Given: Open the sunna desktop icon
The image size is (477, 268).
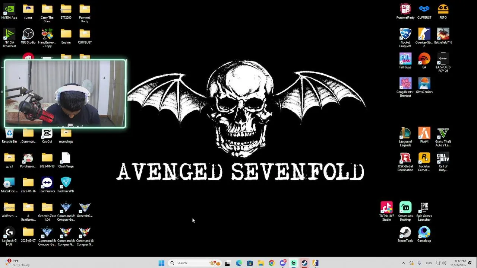Looking at the screenshot, I should point(28,12).
